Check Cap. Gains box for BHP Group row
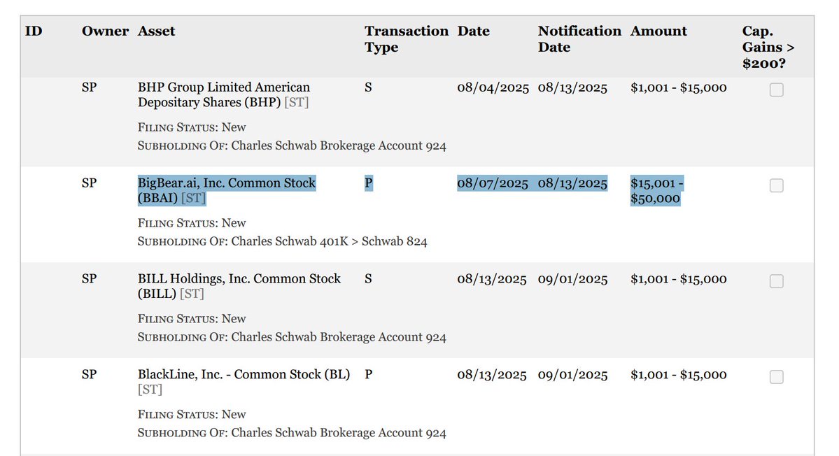839x456 pixels. tap(776, 90)
